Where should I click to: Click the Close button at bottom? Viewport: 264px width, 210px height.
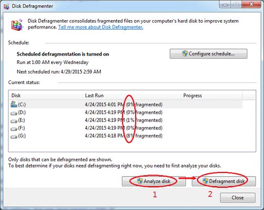coord(238,197)
